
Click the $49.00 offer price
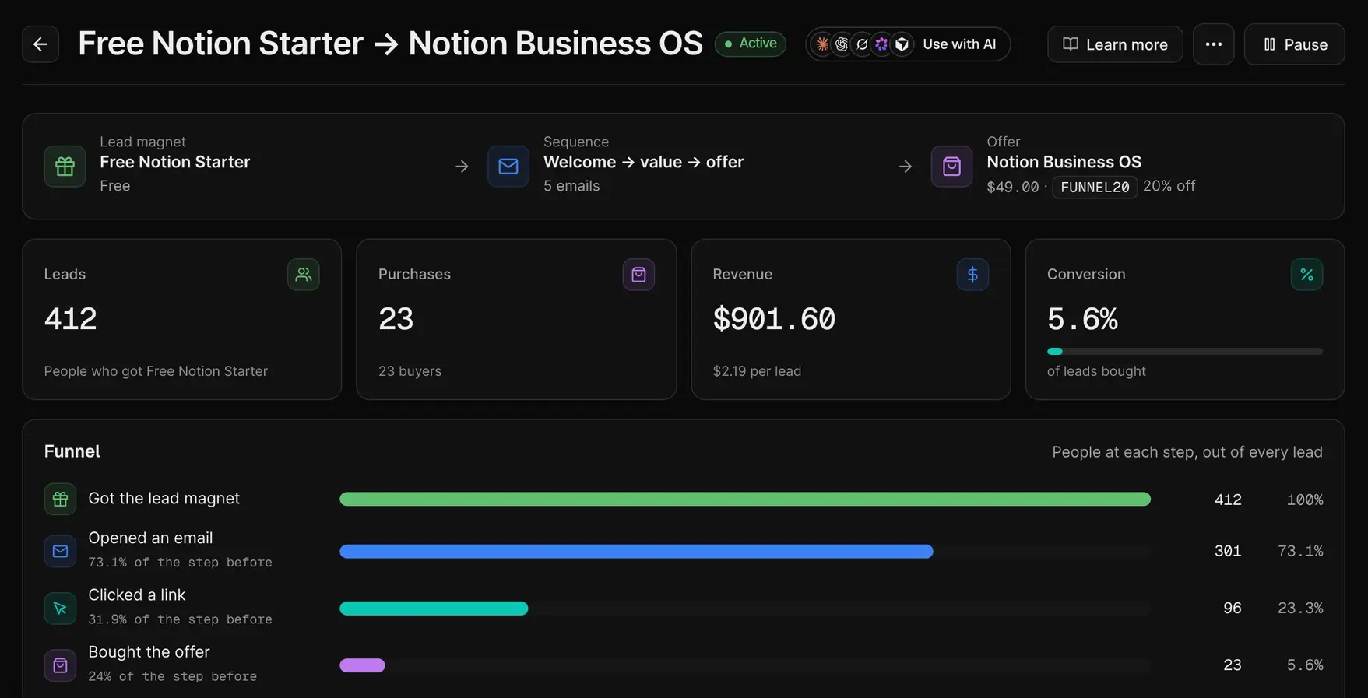coord(1012,187)
